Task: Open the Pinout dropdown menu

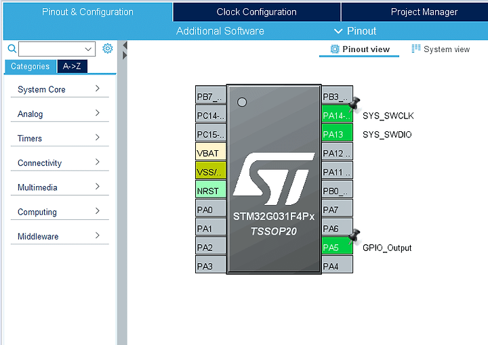Action: [355, 31]
